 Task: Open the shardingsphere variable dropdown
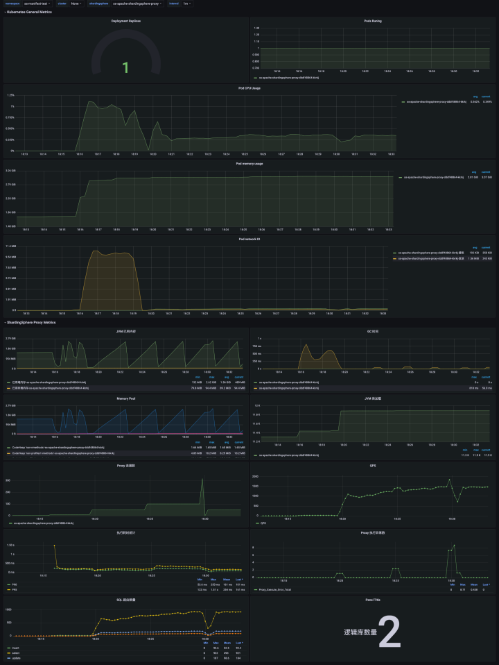137,3
